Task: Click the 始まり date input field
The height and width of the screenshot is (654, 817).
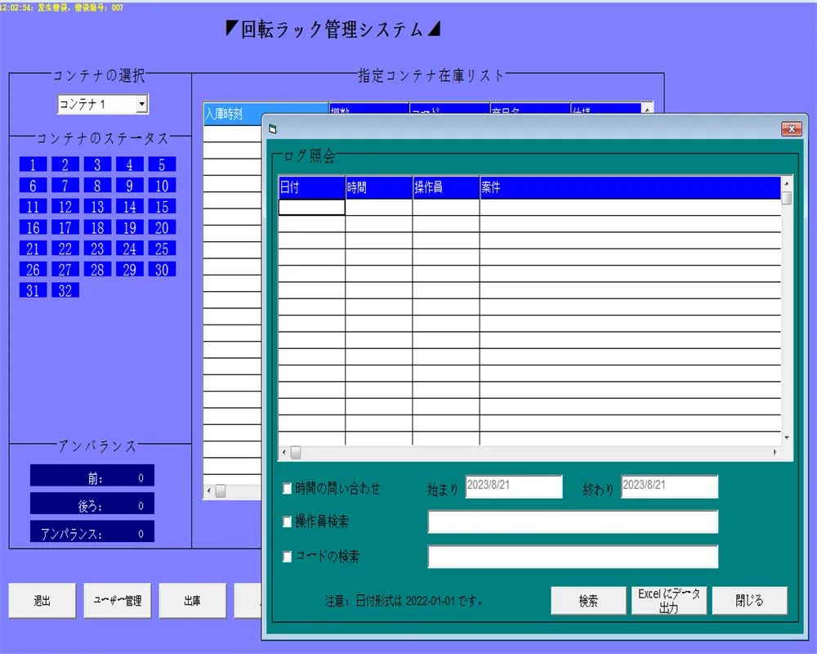Action: [x=514, y=486]
